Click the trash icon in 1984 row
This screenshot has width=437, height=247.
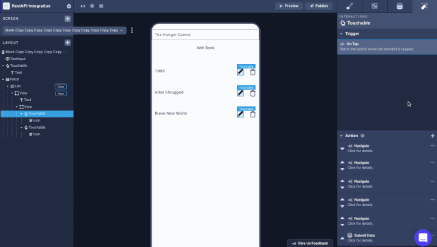[253, 72]
